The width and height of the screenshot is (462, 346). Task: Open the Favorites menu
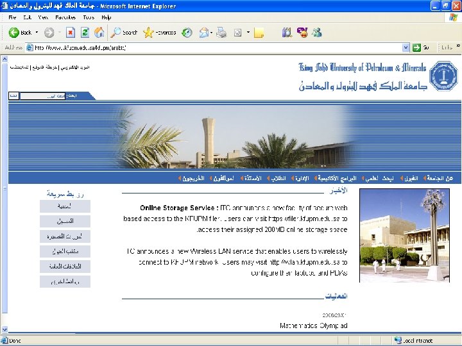(x=65, y=17)
